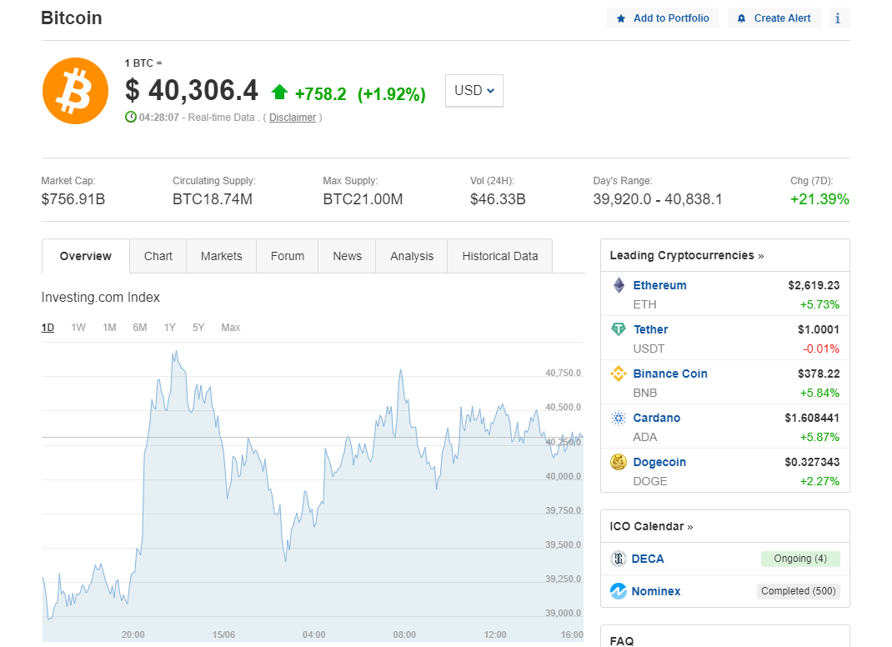Click the Investing.com Index heading

point(100,297)
